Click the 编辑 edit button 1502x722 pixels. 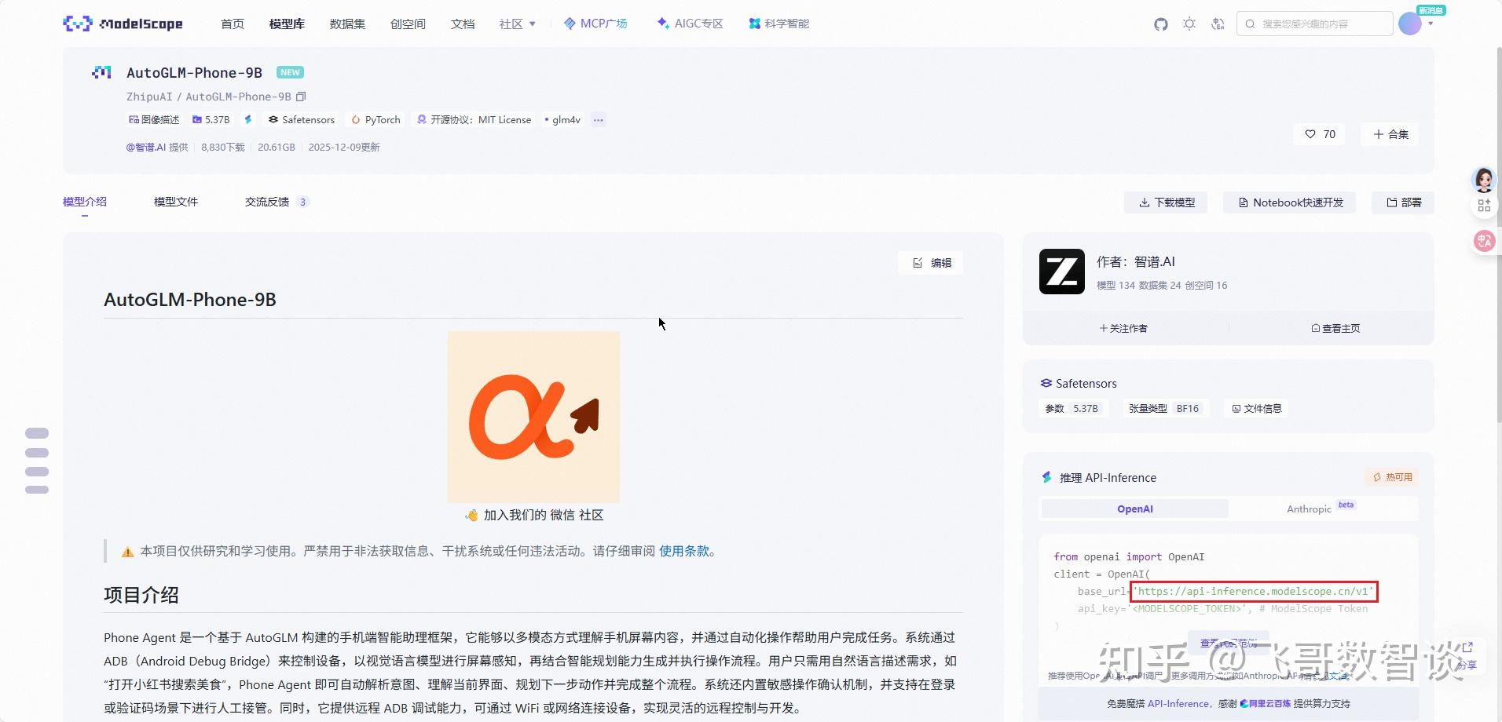coord(932,263)
